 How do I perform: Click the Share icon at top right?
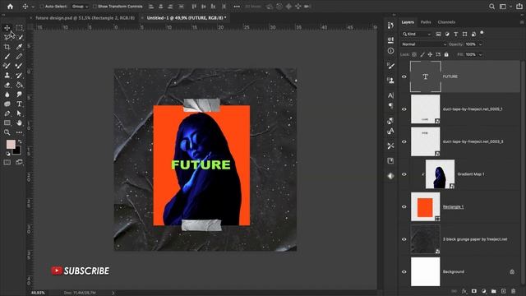[519, 7]
